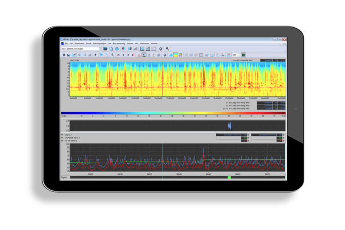
Task: Open the Main date/time dropdown
Action: [x=100, y=49]
